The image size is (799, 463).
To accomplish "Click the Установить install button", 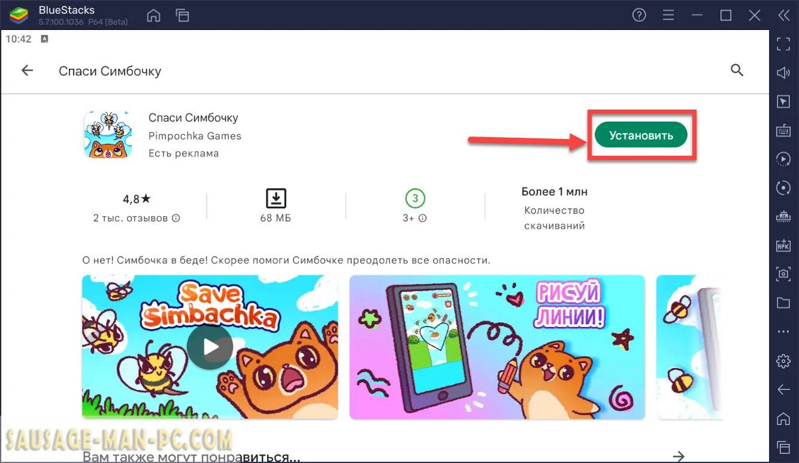I will (641, 135).
